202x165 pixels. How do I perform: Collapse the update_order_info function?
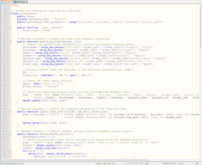click(10, 111)
